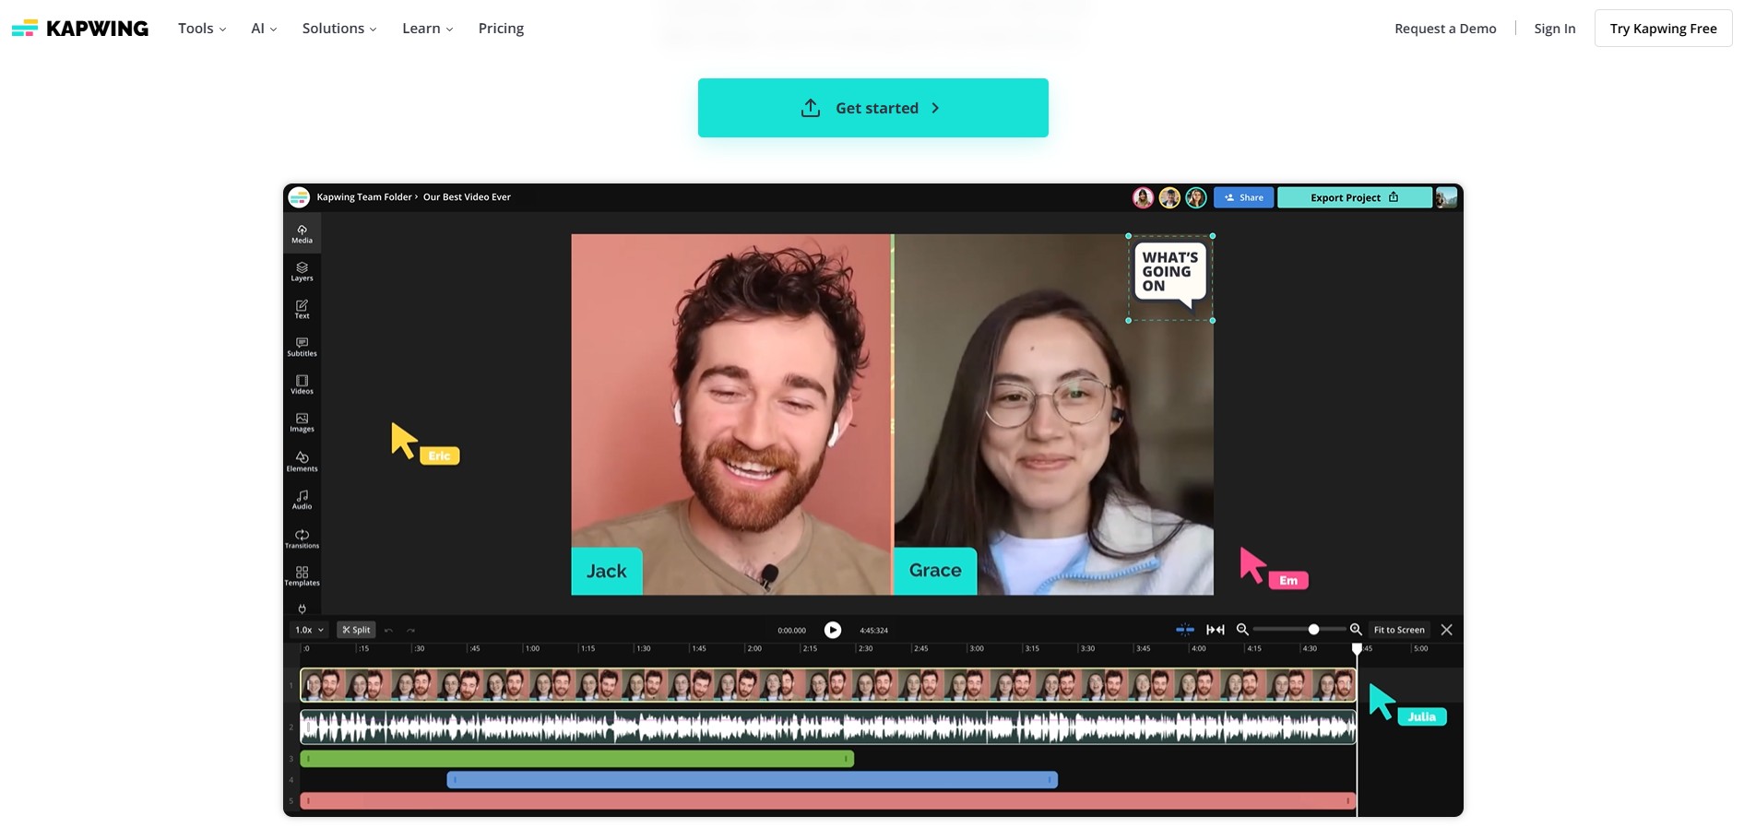Select the red timeline clip
Screen dimensions: 1744x828
click(x=828, y=801)
